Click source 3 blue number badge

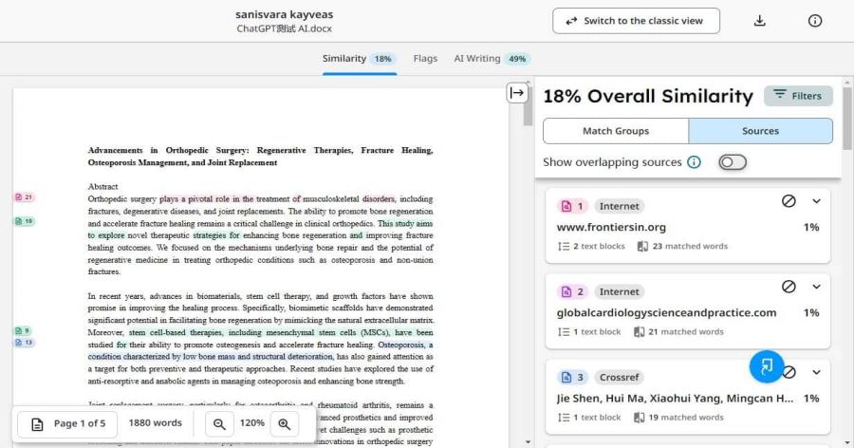[x=572, y=377]
